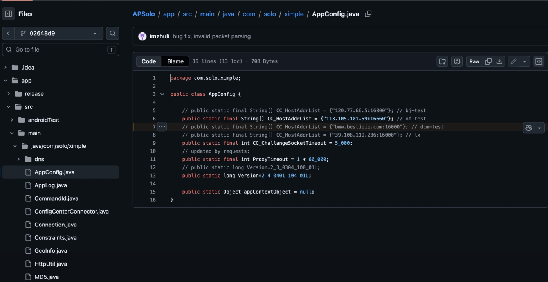Open line 7 actions ellipsis menu
548x282 pixels.
click(162, 127)
